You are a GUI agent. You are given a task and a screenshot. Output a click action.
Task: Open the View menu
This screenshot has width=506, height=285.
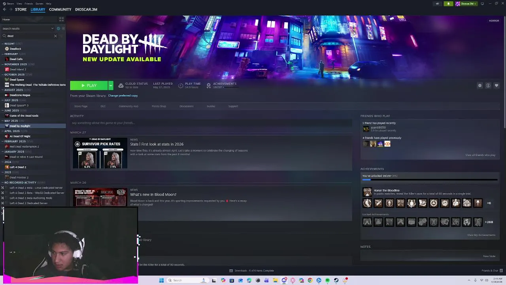click(19, 4)
